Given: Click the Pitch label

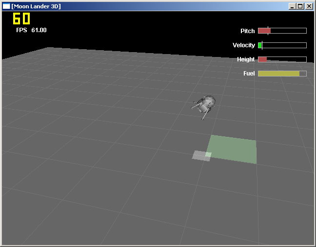Looking at the screenshot, I should point(248,31).
